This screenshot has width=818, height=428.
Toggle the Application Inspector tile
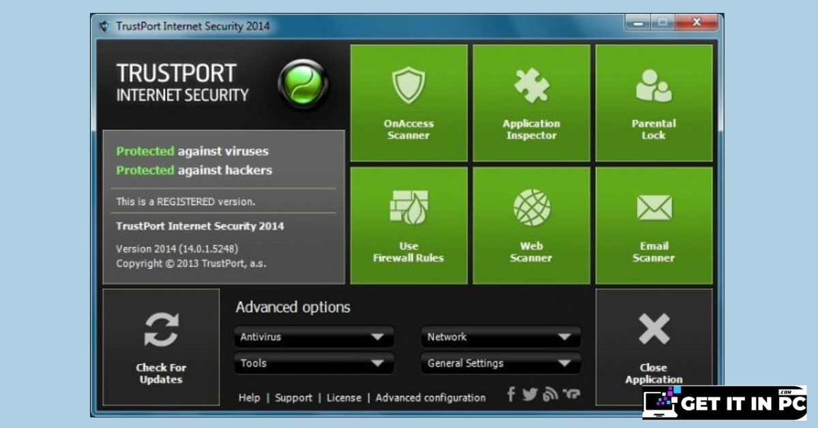tap(532, 103)
